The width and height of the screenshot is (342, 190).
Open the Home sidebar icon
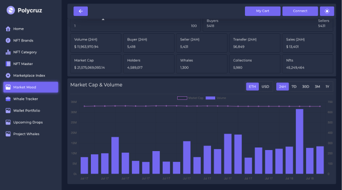[8, 29]
